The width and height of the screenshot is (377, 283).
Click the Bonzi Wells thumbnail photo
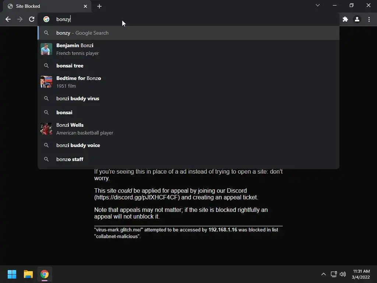point(46,129)
